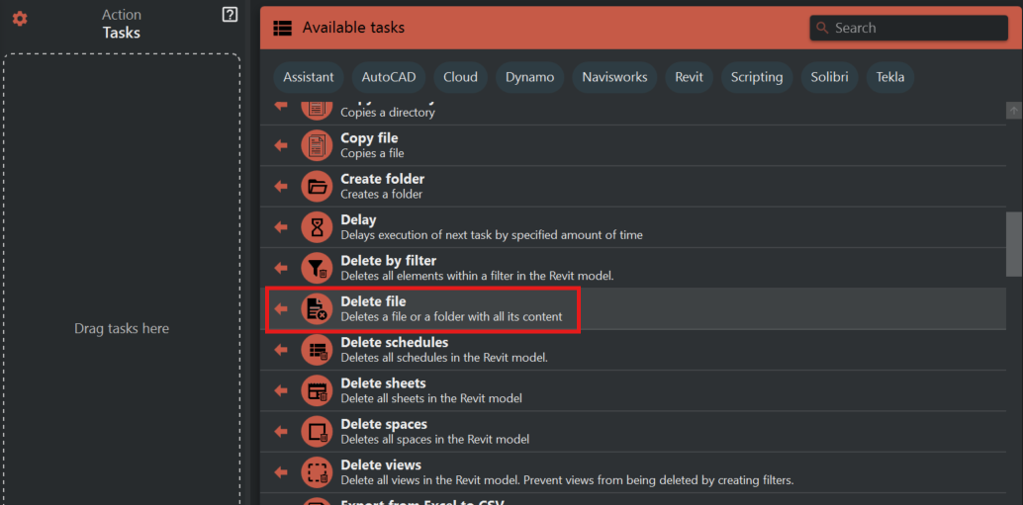Select the 'Create folder' title text
The height and width of the screenshot is (505, 1023).
point(382,179)
